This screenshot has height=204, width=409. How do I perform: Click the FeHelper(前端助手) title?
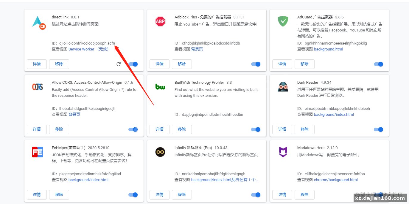(69, 148)
